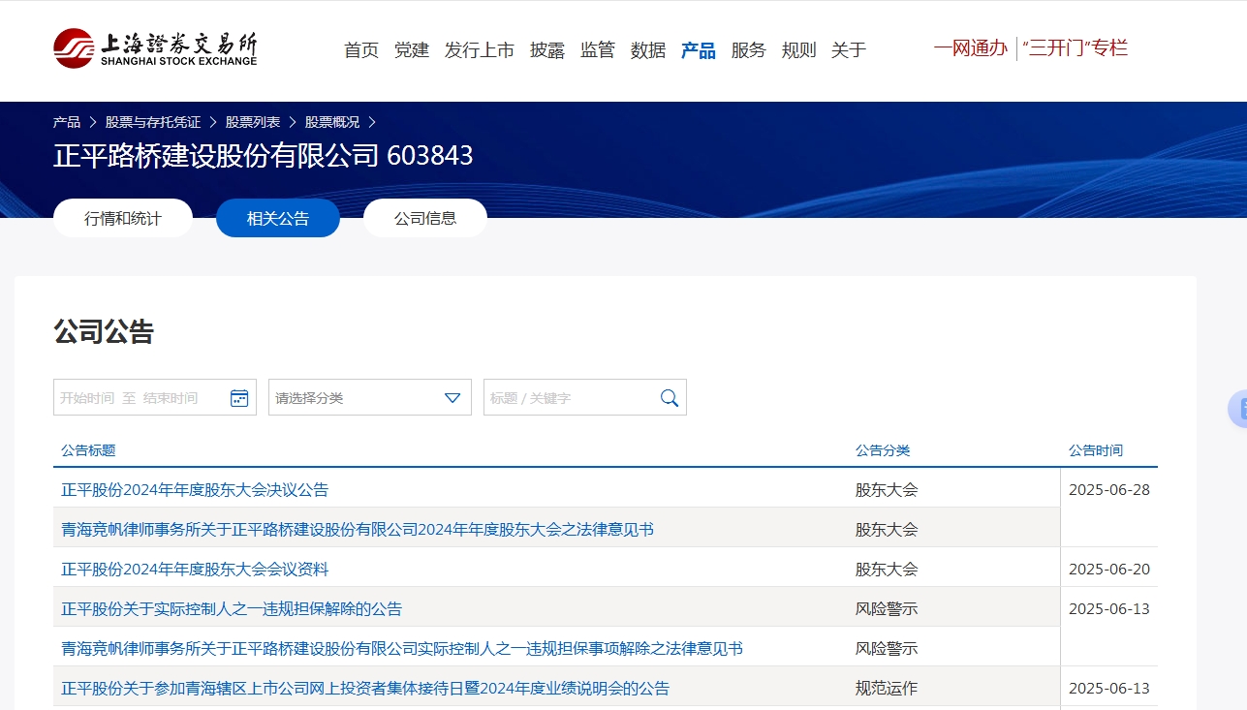The width and height of the screenshot is (1247, 710).
Task: Switch to the 相关公告 tab
Action: [x=278, y=218]
